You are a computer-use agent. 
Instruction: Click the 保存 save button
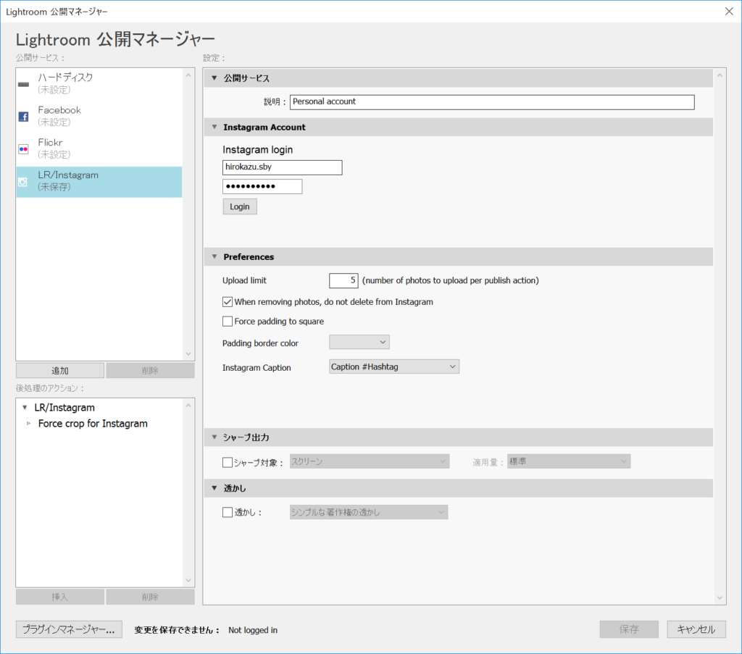coord(629,629)
